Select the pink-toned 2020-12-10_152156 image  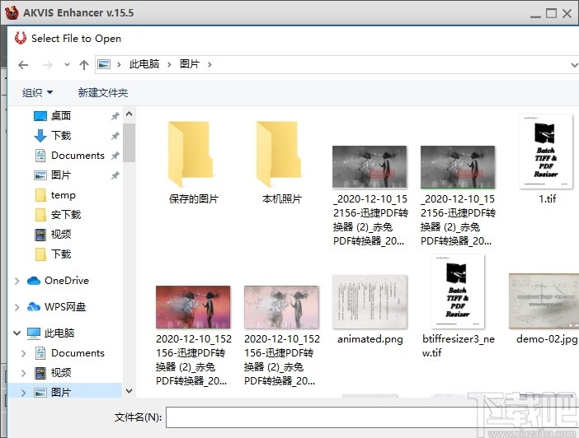[x=282, y=336]
